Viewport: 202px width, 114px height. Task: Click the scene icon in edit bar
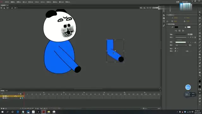[4, 8]
